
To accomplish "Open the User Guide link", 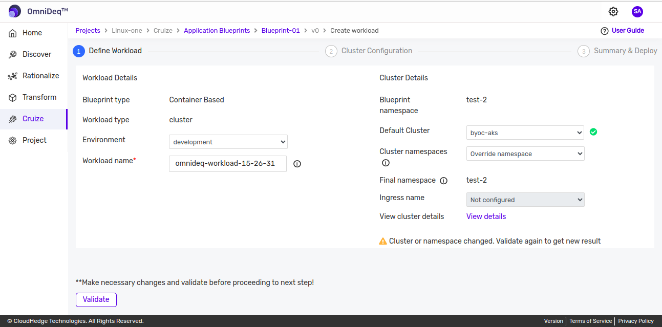I will [628, 31].
